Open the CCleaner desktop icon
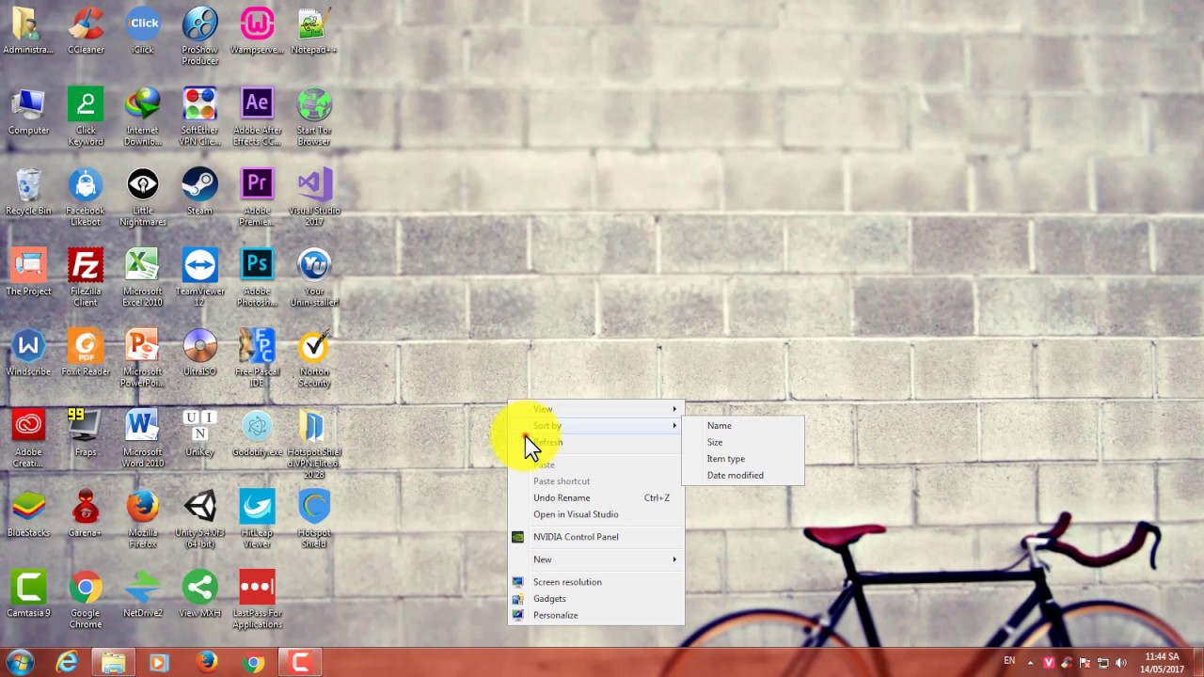Screen dimensions: 1204x677 tap(86, 31)
